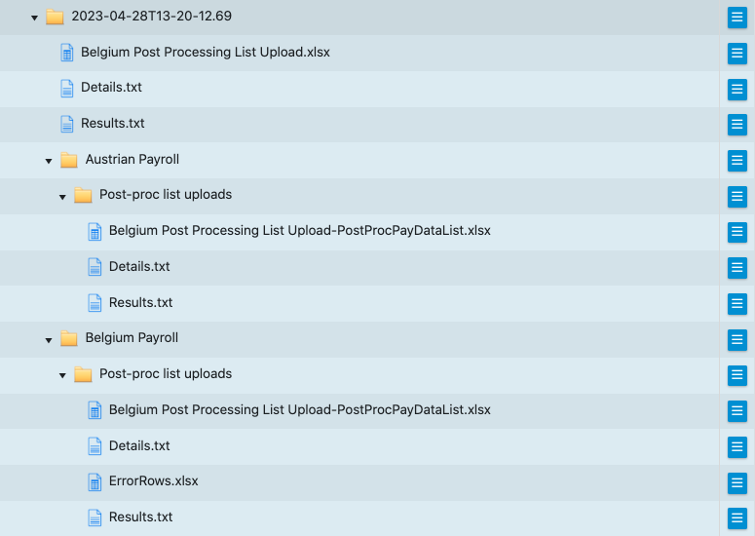
Task: Collapse Post-proc list uploads under Austrian Payroll
Action: click(x=62, y=196)
